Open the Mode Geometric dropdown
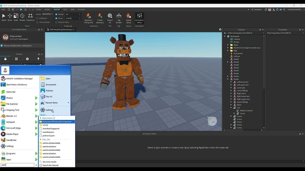305x171 pixels. coord(48,14)
